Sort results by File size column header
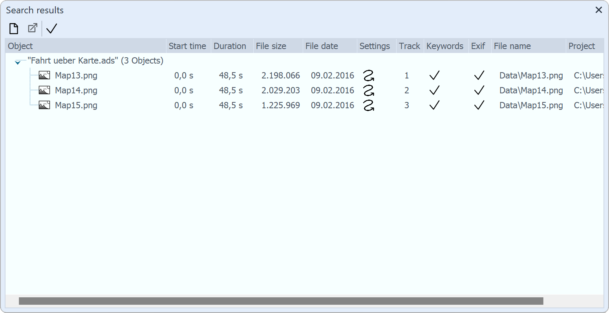Viewport: 609px width, 313px height. point(271,46)
